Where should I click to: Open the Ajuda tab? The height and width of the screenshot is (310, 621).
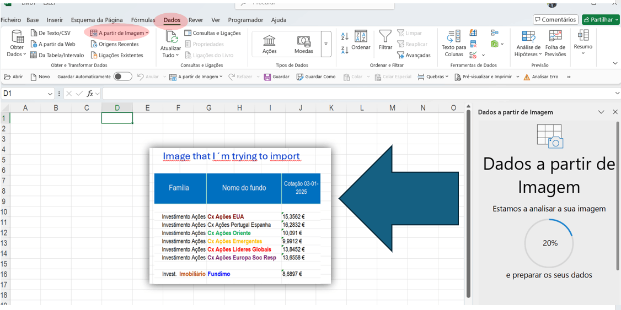point(279,20)
